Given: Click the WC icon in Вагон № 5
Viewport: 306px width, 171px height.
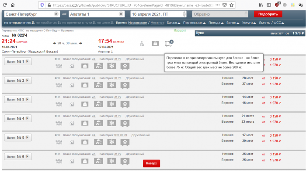Looking at the screenshot, I should pos(98,142).
